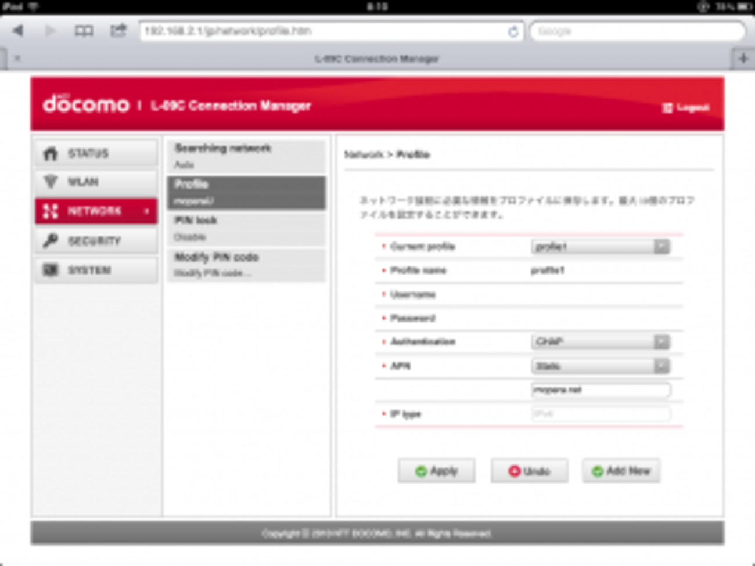Click the Current profile label

point(422,247)
